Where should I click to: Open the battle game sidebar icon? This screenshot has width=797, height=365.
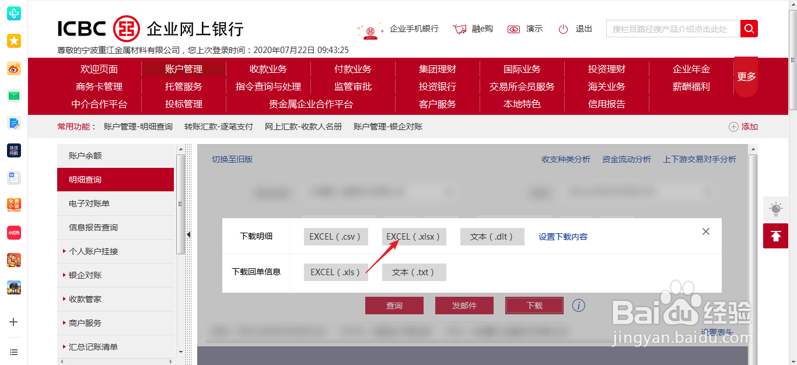(x=14, y=287)
